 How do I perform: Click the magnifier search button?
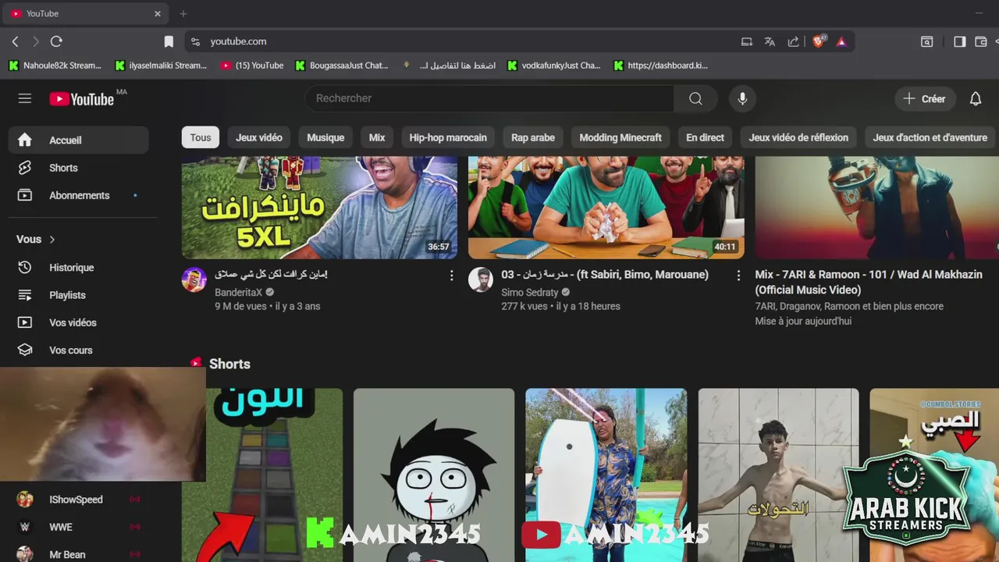(x=695, y=98)
